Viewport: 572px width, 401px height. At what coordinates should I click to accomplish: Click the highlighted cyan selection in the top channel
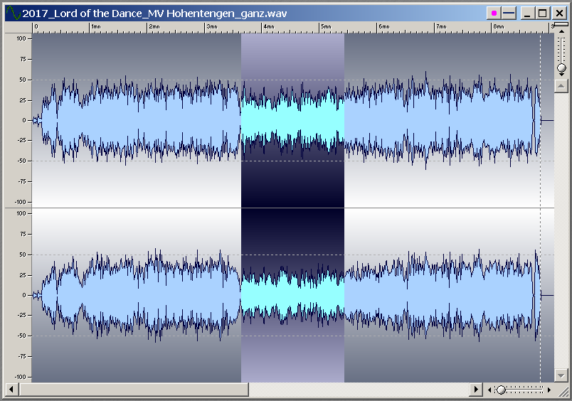292,120
